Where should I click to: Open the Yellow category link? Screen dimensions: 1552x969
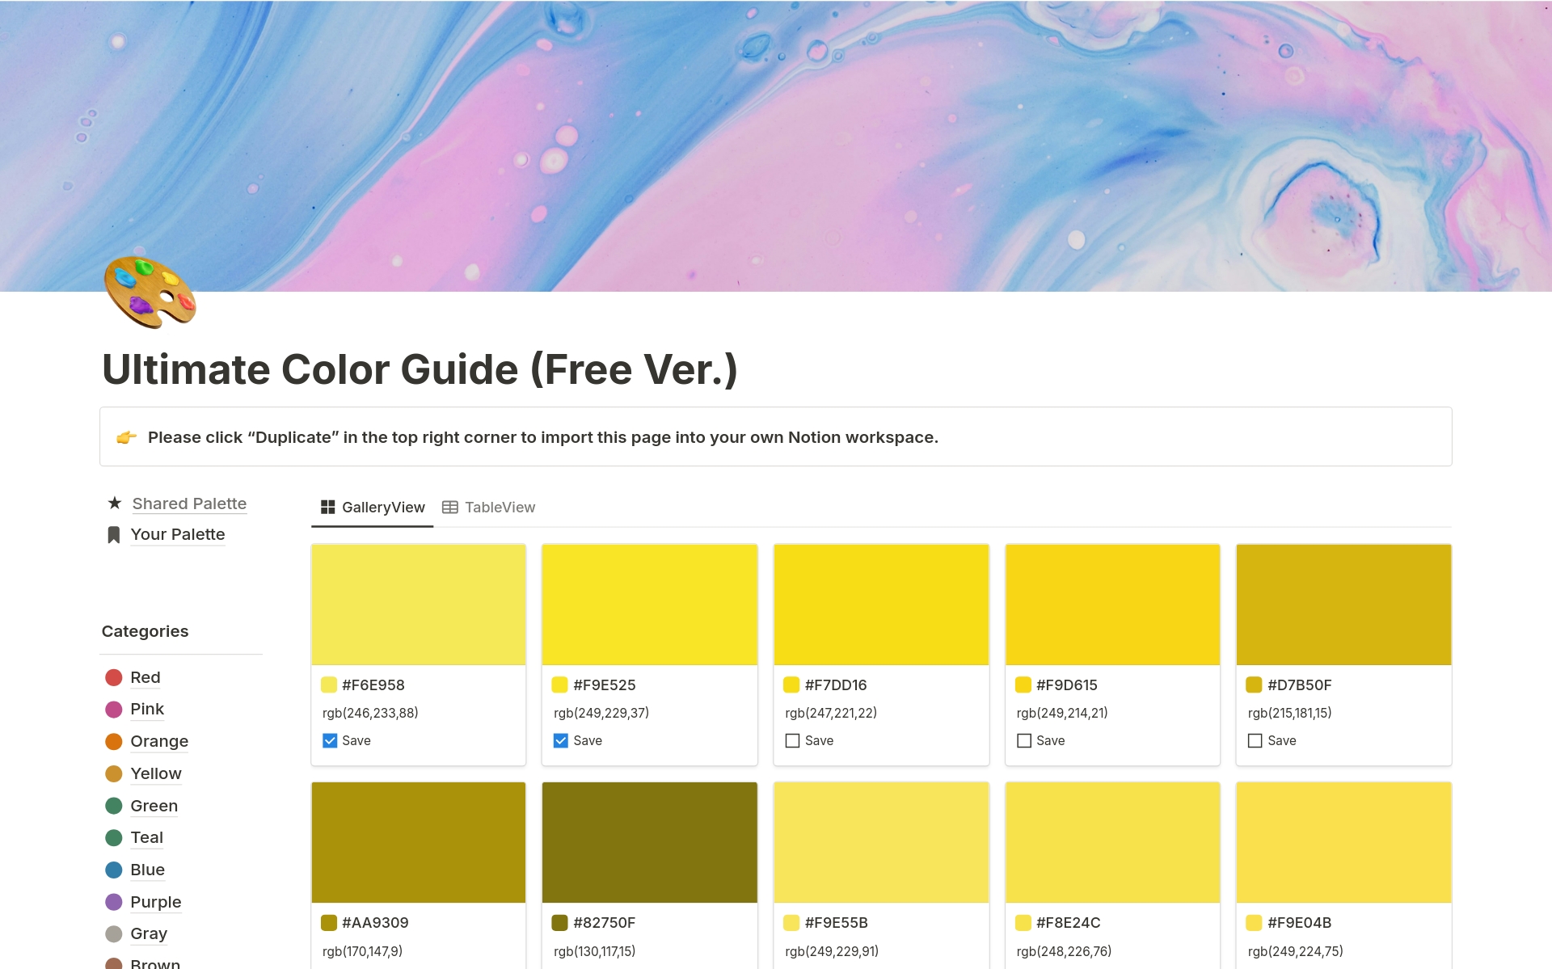156,773
